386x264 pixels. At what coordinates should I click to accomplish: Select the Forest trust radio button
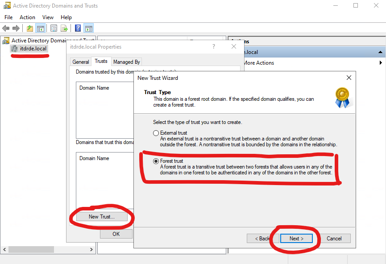(x=156, y=161)
